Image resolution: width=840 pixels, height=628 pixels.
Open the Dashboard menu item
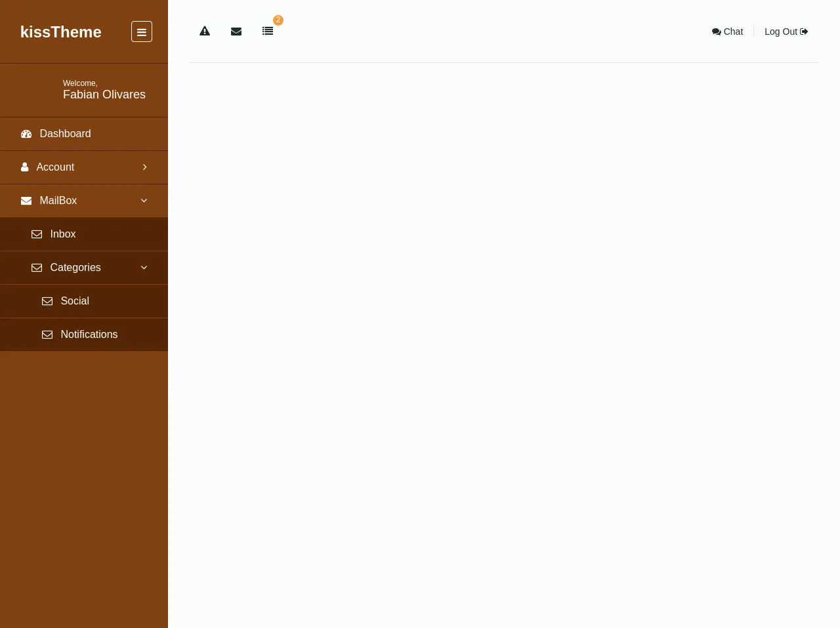[65, 134]
